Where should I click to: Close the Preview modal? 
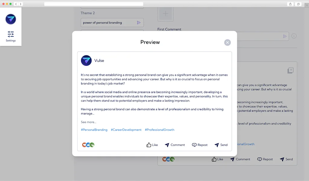coord(228,42)
